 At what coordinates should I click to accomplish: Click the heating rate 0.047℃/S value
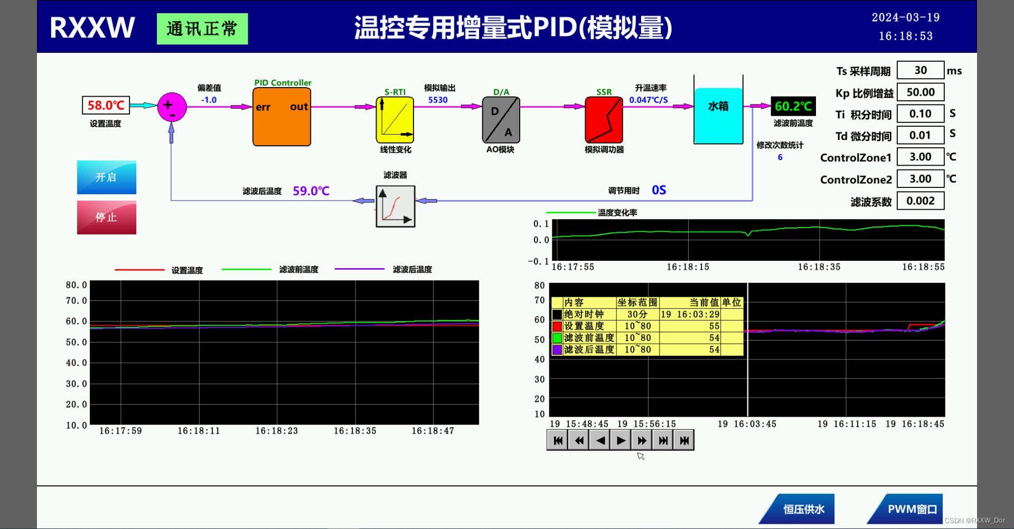click(x=649, y=100)
